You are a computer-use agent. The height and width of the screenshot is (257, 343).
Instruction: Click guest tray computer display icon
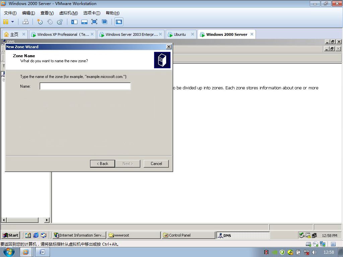point(314,235)
